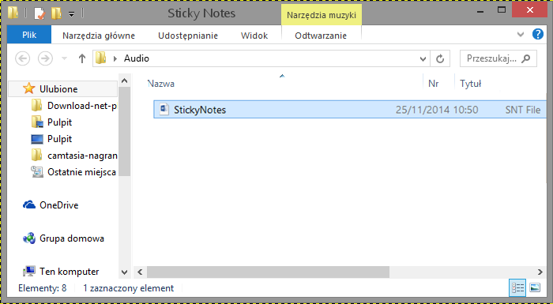Click the 25/11/2014 10:50 date cell
Screen dimensions: 553x304
pos(437,110)
